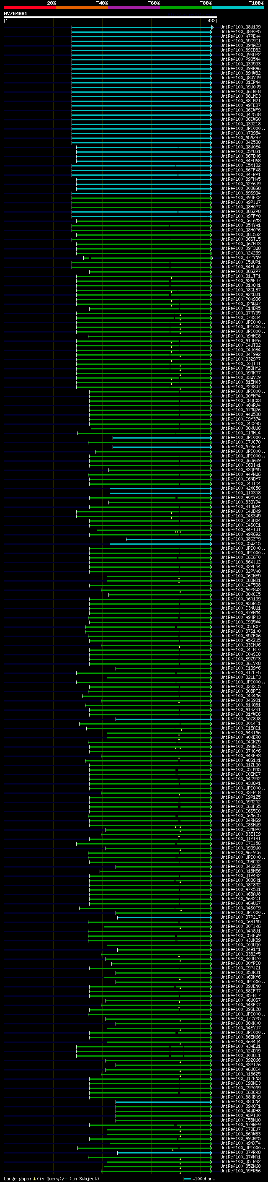The height and width of the screenshot is (1182, 268).
Task: Select hit UniRef100_A9PJW7
Action: point(240,203)
